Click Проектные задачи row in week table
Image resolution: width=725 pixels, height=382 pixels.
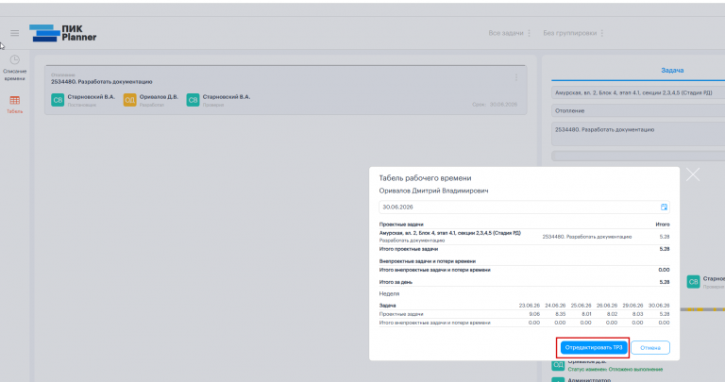point(524,314)
